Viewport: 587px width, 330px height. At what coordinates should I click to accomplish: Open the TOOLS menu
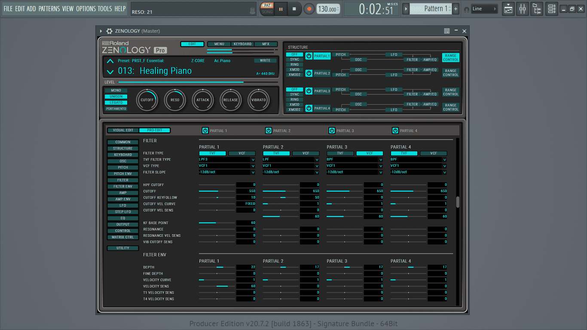(x=105, y=9)
